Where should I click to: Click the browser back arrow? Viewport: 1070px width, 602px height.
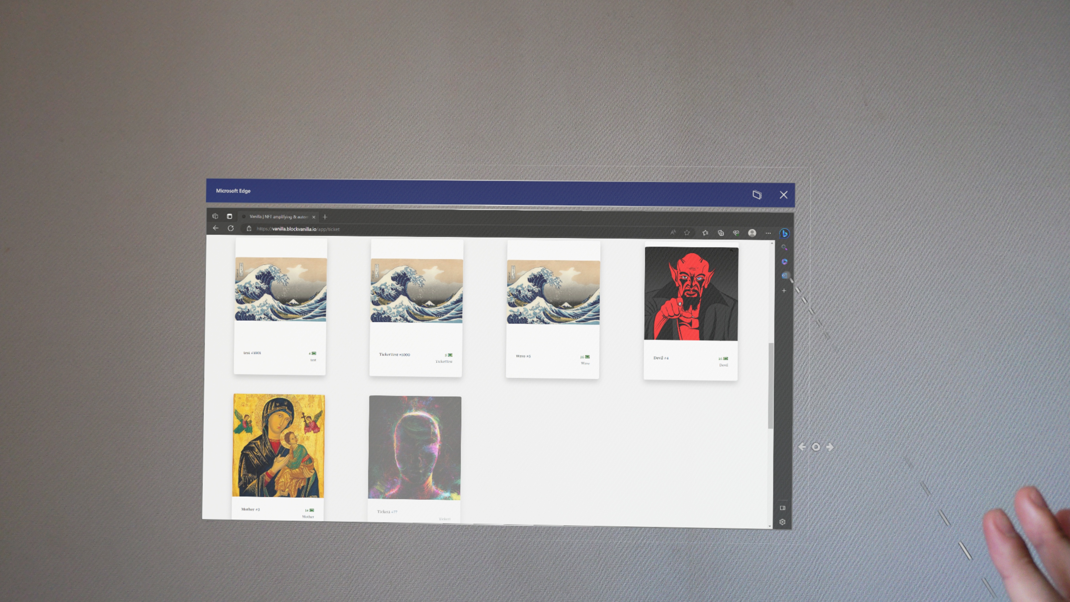(x=215, y=228)
